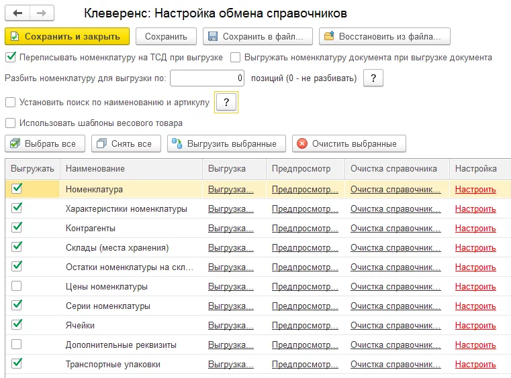The height and width of the screenshot is (378, 511).
Task: Open 'Настроить' link for Контрагенты row
Action: 475,229
